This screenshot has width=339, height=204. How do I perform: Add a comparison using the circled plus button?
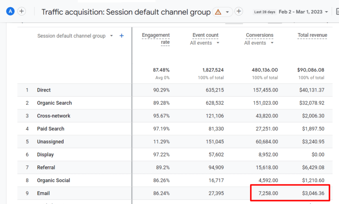pyautogui.click(x=239, y=11)
